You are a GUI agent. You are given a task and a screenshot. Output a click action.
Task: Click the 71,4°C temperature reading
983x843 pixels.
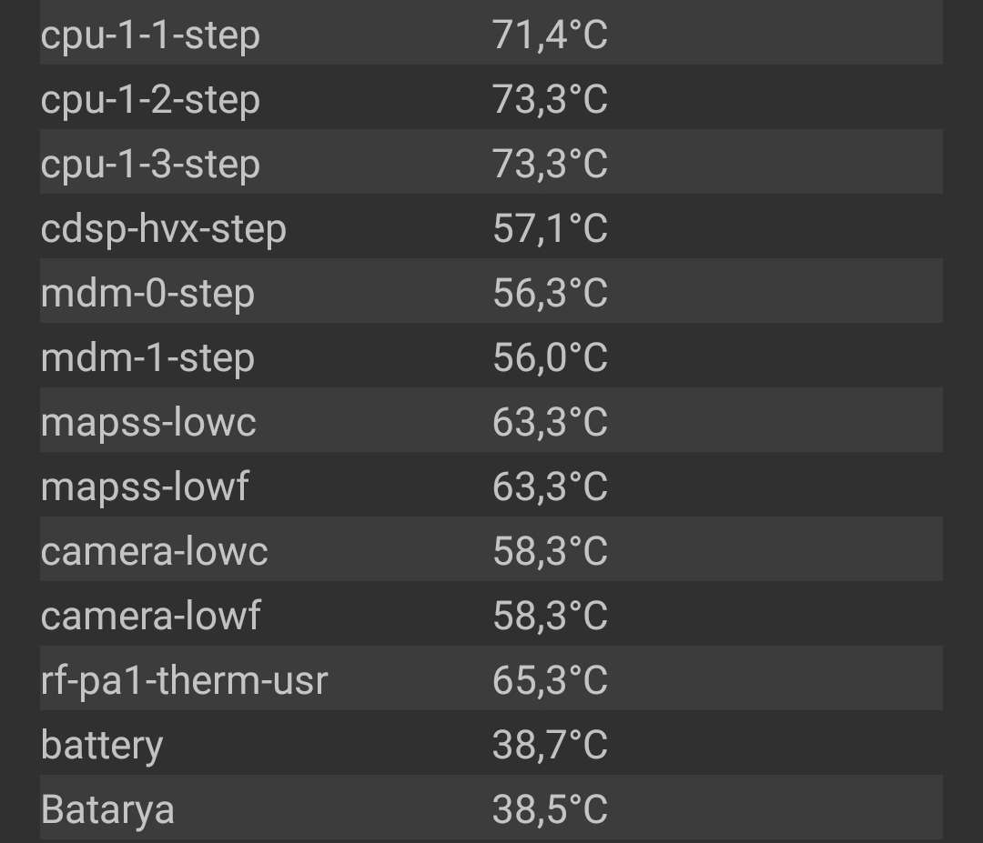[x=550, y=36]
